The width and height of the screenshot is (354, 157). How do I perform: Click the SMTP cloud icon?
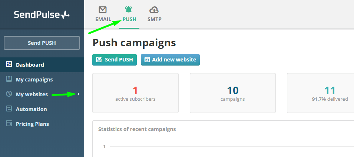coord(154,10)
